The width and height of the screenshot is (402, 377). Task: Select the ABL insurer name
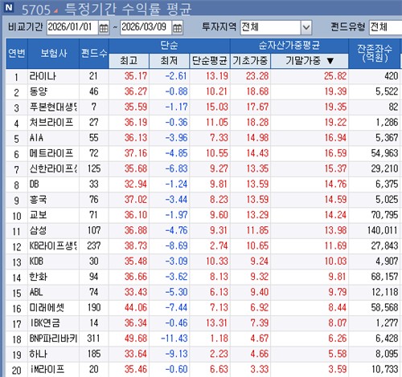[x=36, y=292]
